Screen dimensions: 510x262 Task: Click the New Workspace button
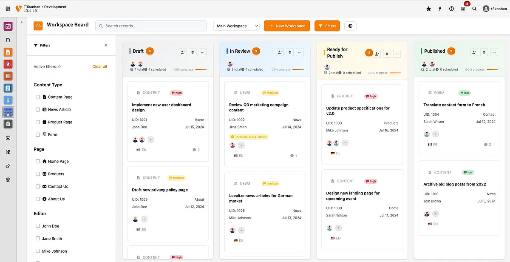287,26
